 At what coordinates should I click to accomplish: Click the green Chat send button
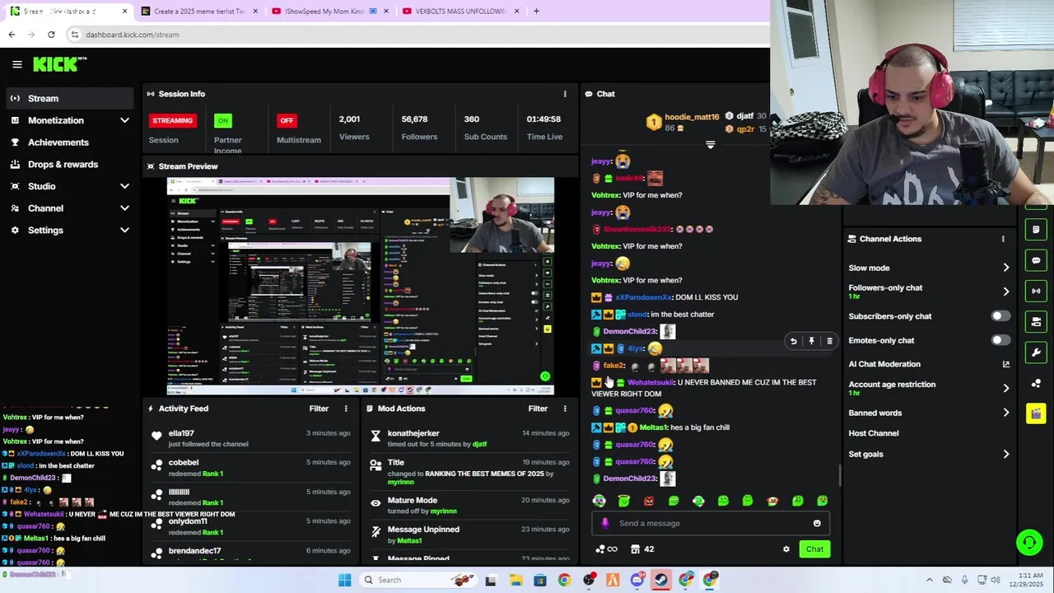(x=814, y=549)
